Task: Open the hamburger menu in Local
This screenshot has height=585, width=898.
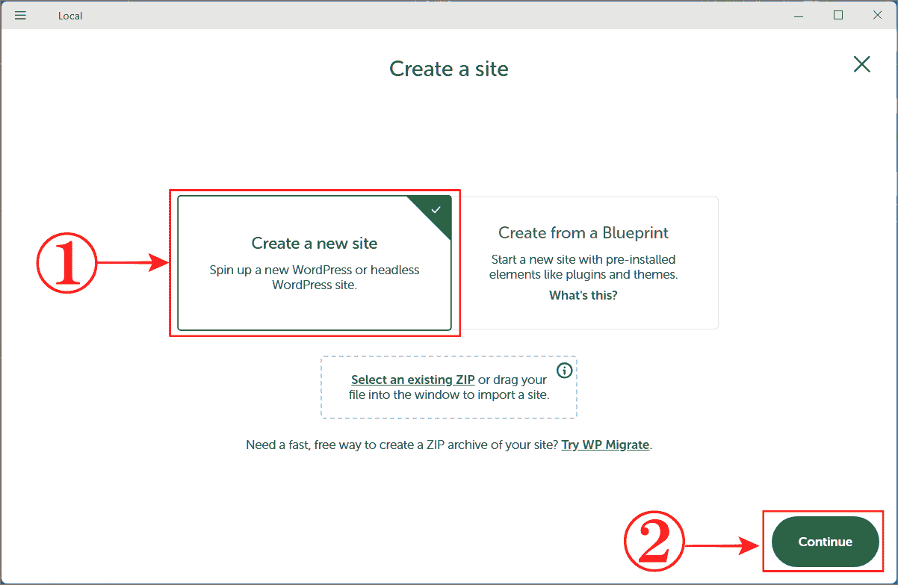Action: tap(21, 15)
